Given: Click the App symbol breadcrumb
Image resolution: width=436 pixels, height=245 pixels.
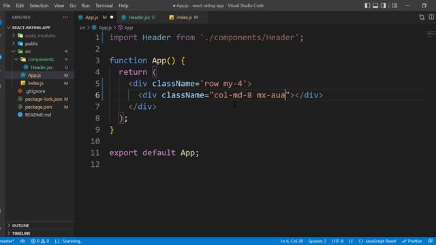Looking at the screenshot, I should pyautogui.click(x=129, y=27).
